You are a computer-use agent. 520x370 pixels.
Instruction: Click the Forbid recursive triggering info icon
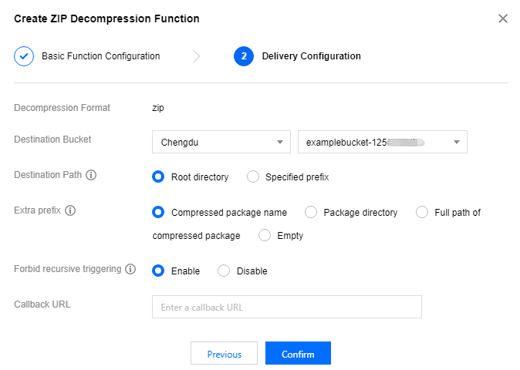point(130,270)
